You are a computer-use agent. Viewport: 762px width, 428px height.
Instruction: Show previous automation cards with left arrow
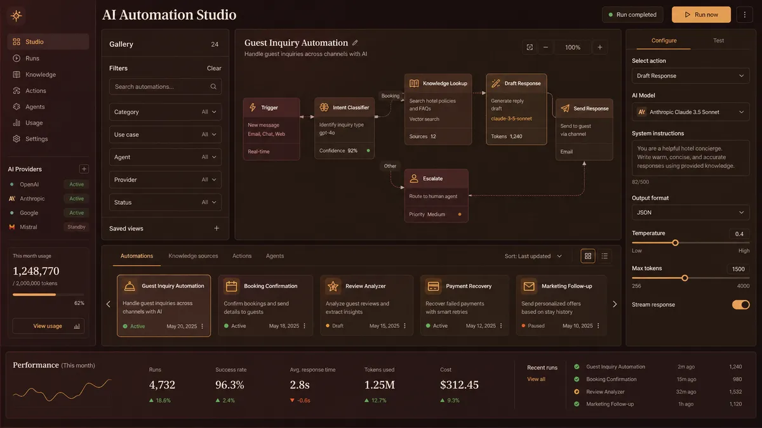click(x=108, y=304)
